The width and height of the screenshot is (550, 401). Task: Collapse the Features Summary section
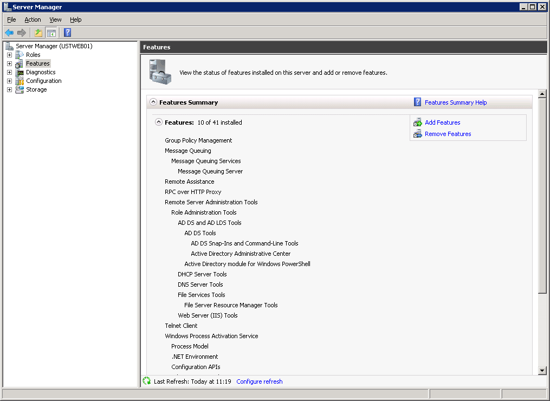153,102
